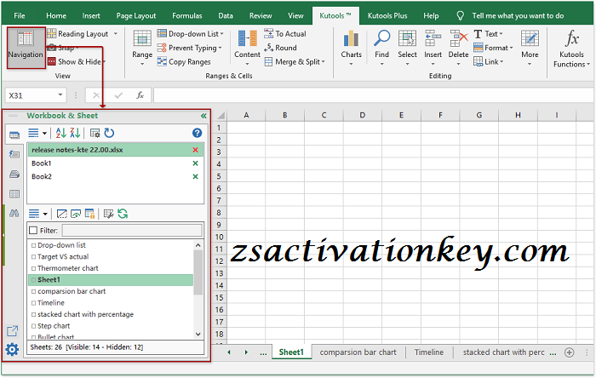Tick checkbox for Sheet1 in list
596x378 pixels.
click(33, 280)
